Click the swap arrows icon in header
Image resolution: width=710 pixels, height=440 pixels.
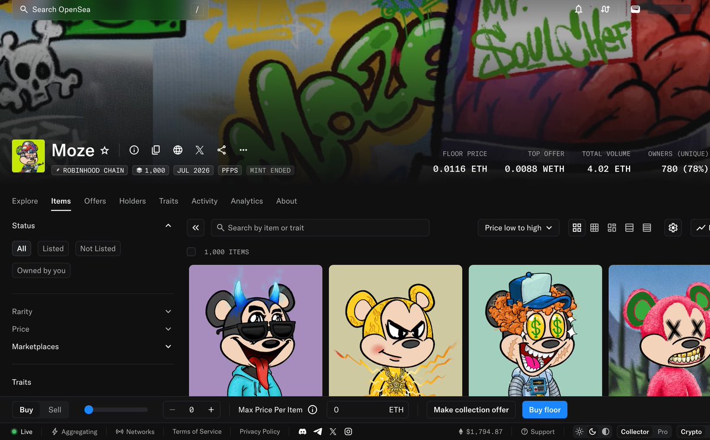(x=605, y=9)
